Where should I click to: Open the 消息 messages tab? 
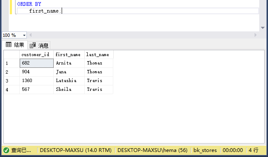[x=39, y=45]
